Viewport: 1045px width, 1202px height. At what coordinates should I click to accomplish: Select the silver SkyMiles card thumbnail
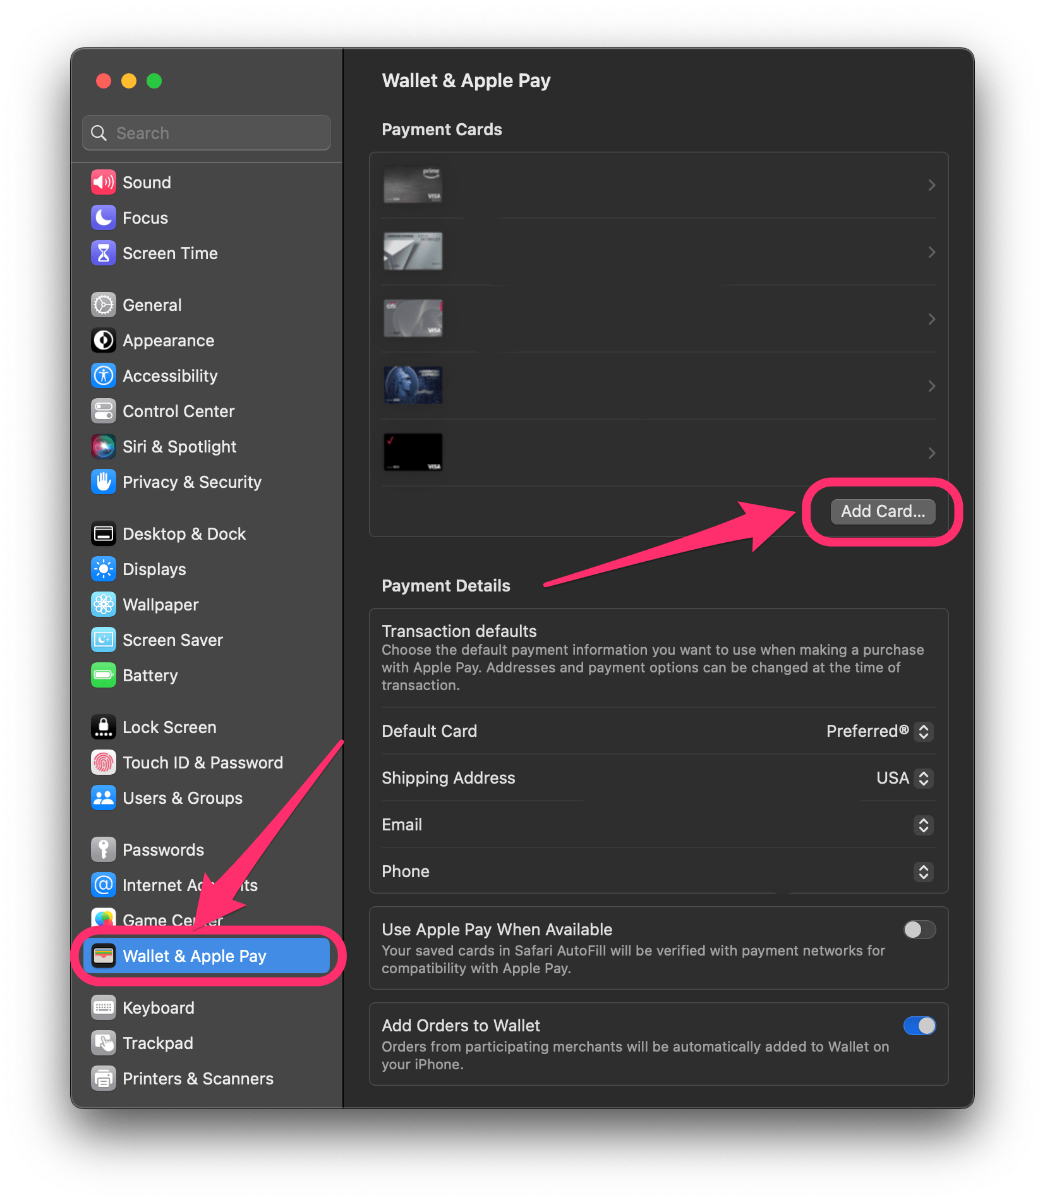(413, 252)
